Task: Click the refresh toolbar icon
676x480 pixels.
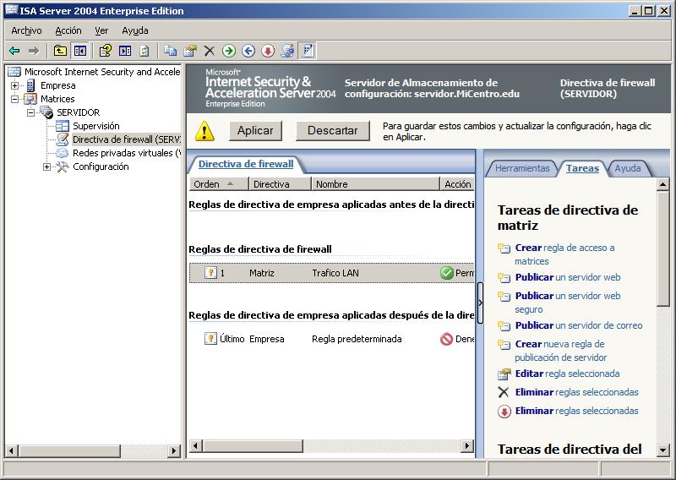Action: (x=144, y=52)
